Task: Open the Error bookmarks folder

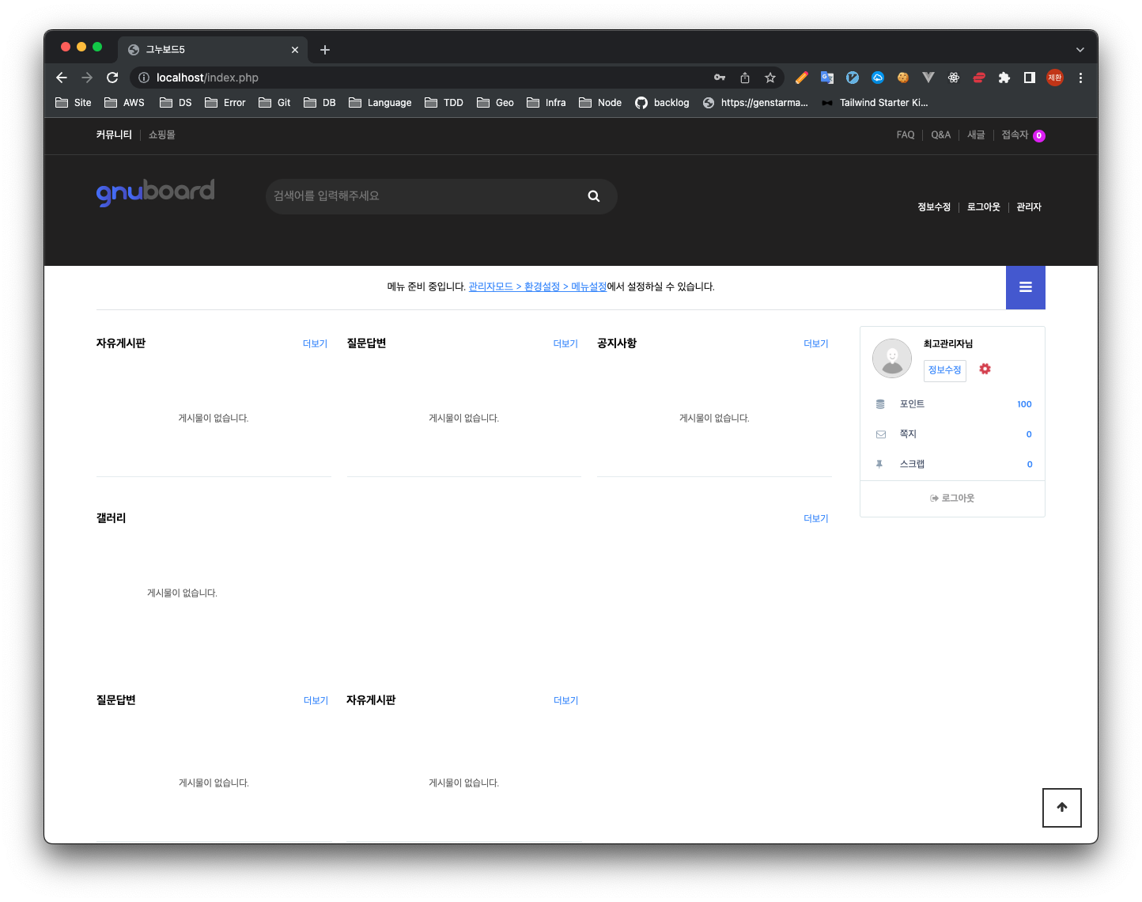Action: 225,103
